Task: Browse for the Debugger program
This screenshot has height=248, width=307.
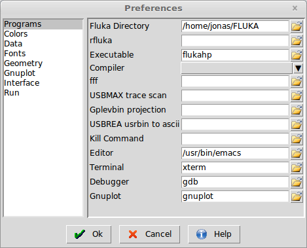Action: click(297, 182)
